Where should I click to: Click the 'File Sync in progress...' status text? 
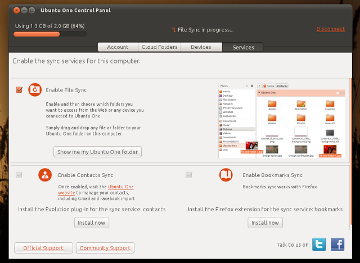(x=206, y=30)
